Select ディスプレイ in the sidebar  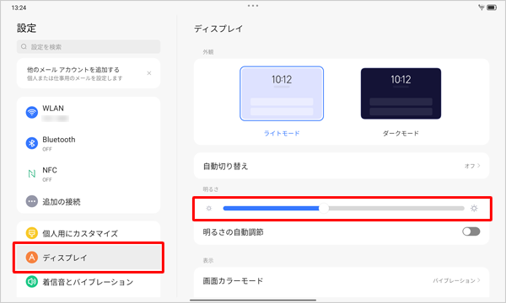tap(89, 258)
